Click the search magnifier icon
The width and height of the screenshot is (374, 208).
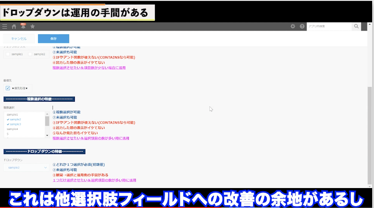(356, 26)
